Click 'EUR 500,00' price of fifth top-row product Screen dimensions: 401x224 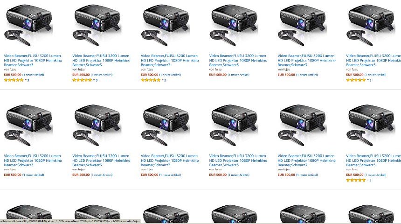coord(286,75)
